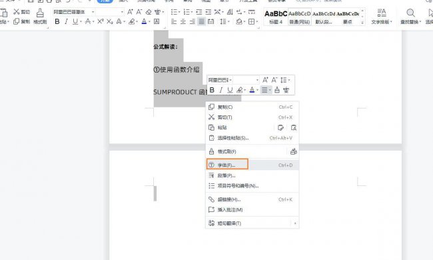Apply font color from ribbon A swatch
433x260 pixels.
tap(144, 21)
